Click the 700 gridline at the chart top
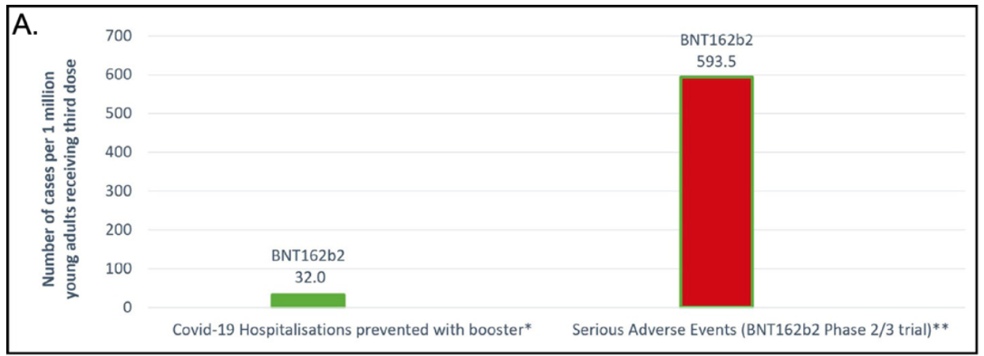Viewport: 984px width, 356px height. point(554,36)
